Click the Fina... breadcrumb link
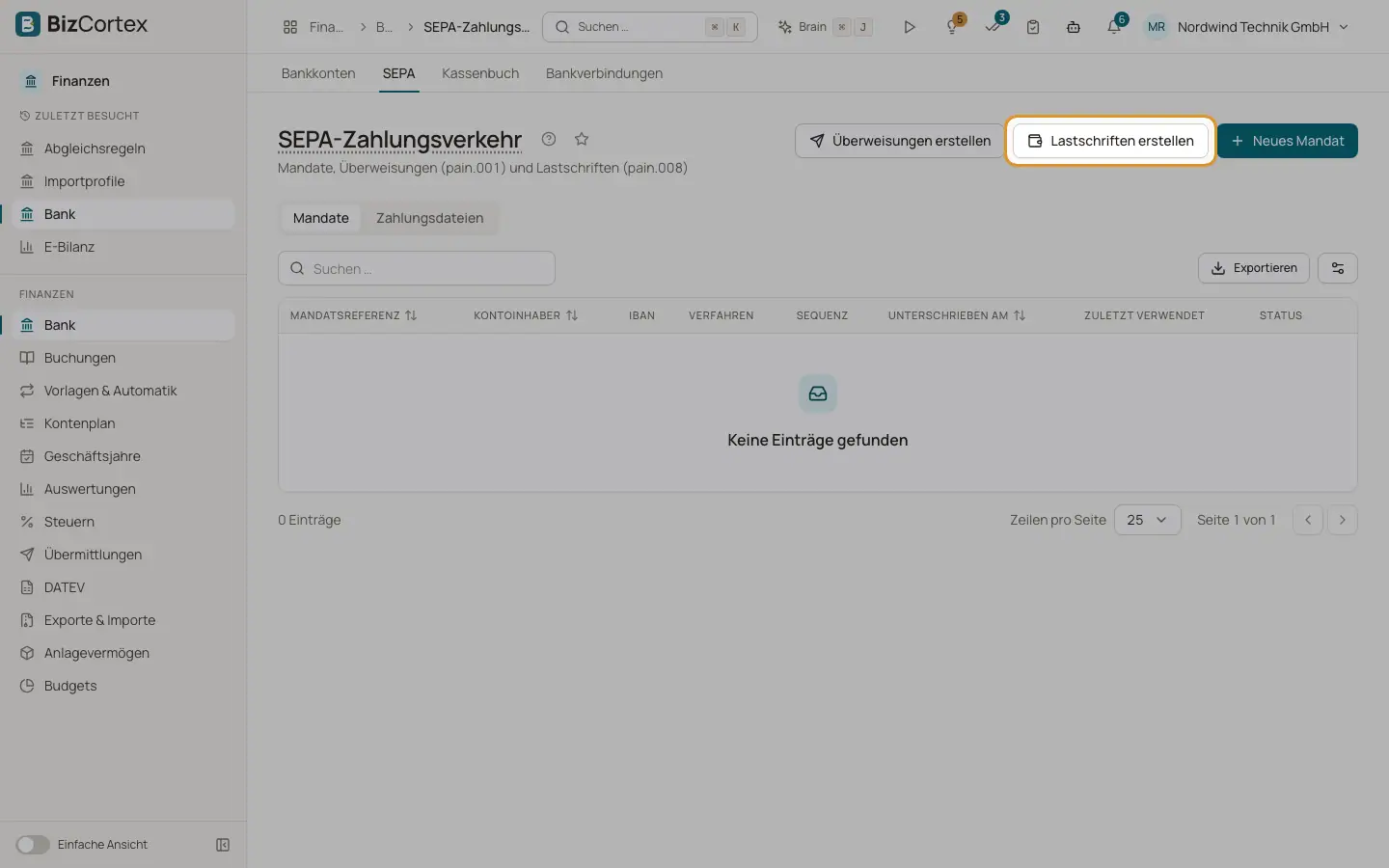 [x=326, y=27]
